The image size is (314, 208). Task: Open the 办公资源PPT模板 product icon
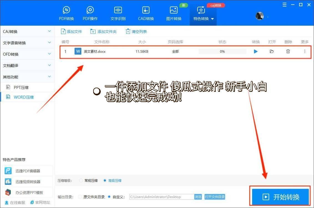pos(8,192)
